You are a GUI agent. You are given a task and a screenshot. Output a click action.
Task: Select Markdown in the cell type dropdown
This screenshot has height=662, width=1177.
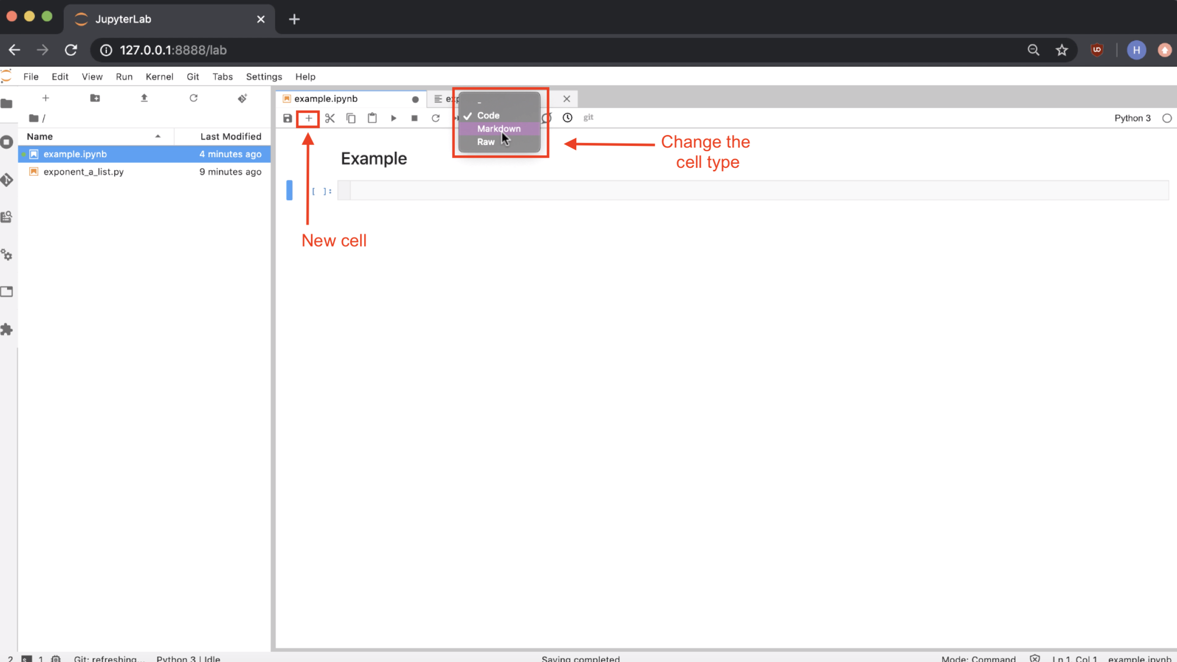(499, 129)
